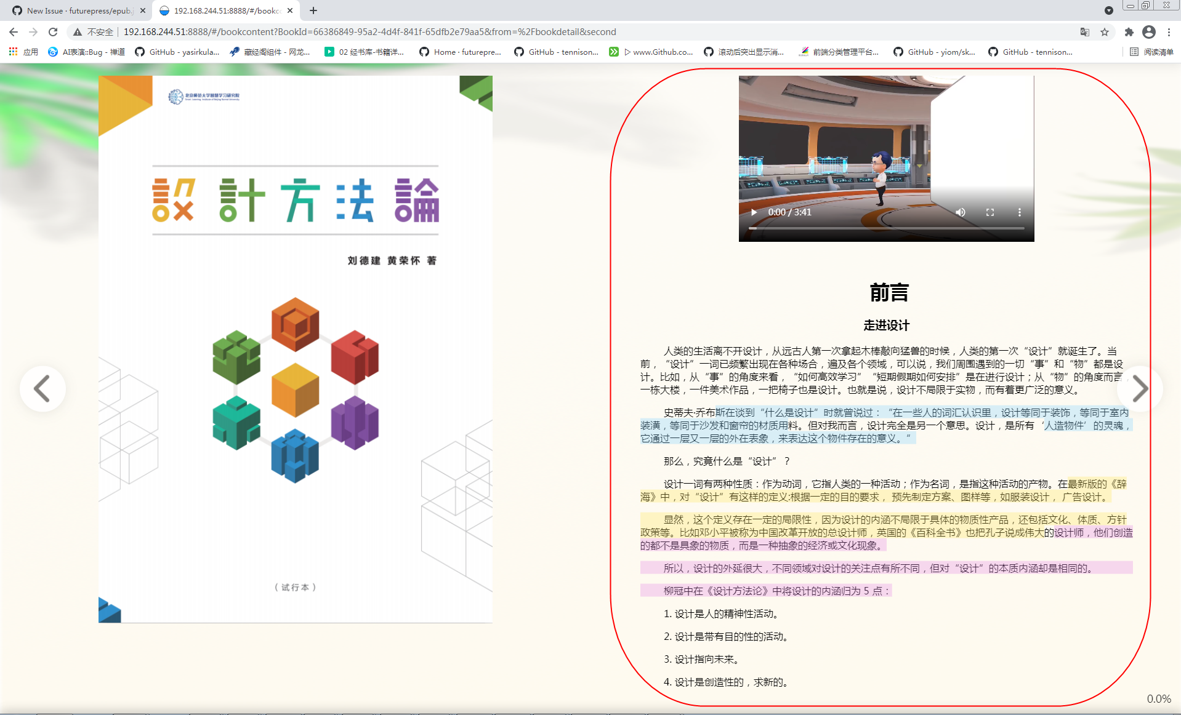The image size is (1181, 715).
Task: Go to next page with right chevron
Action: click(x=1140, y=388)
